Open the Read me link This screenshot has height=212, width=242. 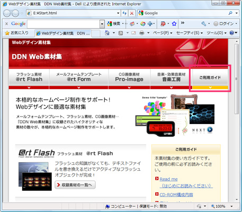point(168,179)
